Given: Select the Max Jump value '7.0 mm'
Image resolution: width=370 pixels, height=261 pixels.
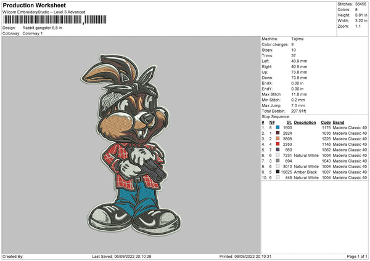Looking at the screenshot, I should coord(298,105).
